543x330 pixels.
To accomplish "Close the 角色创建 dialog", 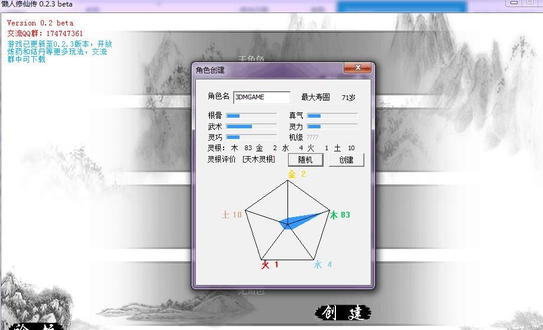I will pos(358,68).
